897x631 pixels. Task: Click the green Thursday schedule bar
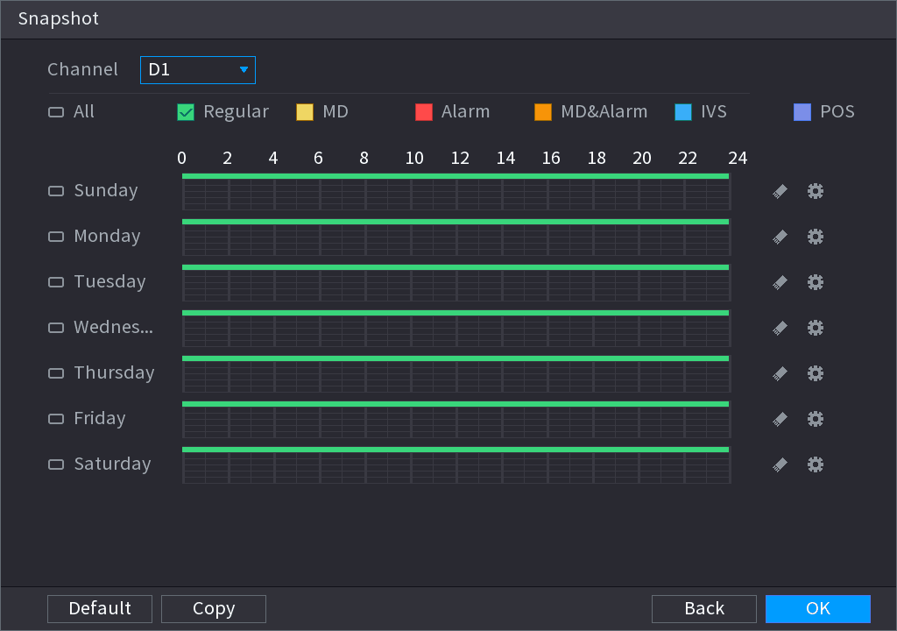[456, 358]
